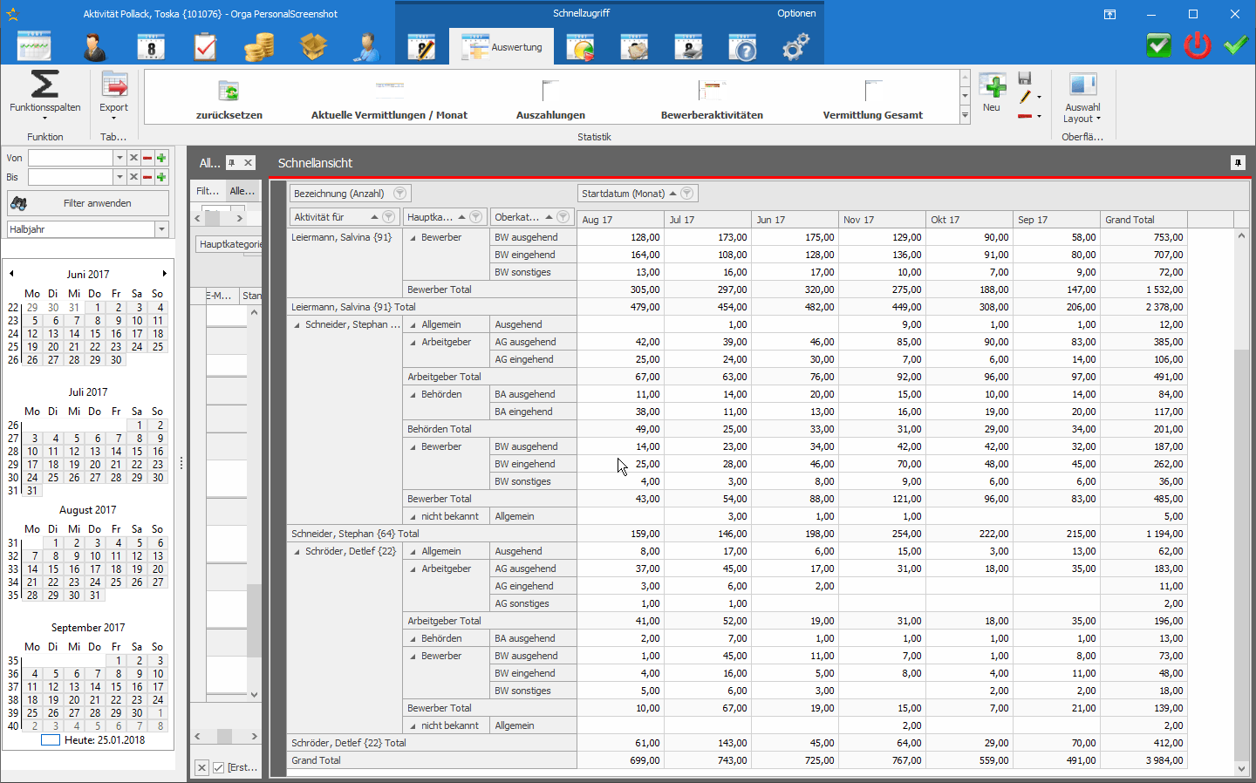1256x783 pixels.
Task: Switch to the Alle... tab
Action: (x=242, y=191)
